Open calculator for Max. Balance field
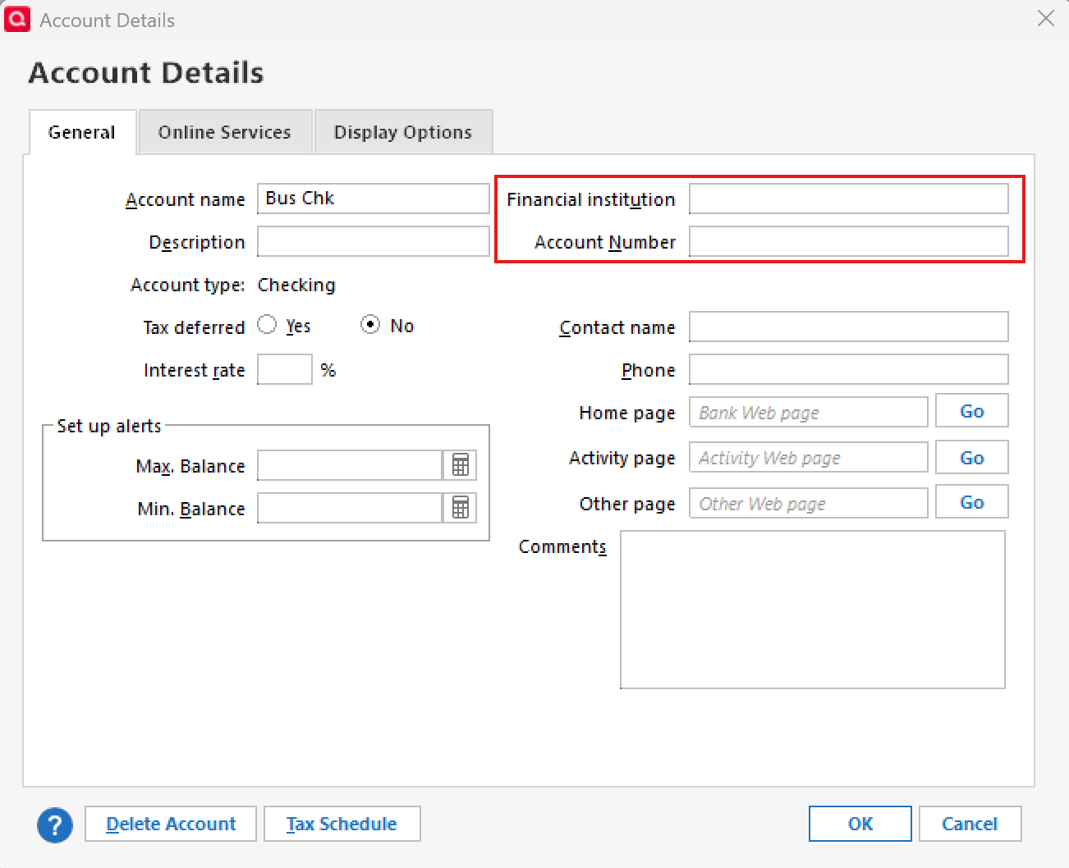Screen dimensions: 1069x868 click(x=460, y=465)
